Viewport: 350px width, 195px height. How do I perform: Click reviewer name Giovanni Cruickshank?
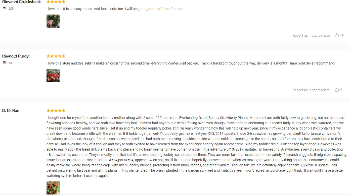tap(22, 2)
